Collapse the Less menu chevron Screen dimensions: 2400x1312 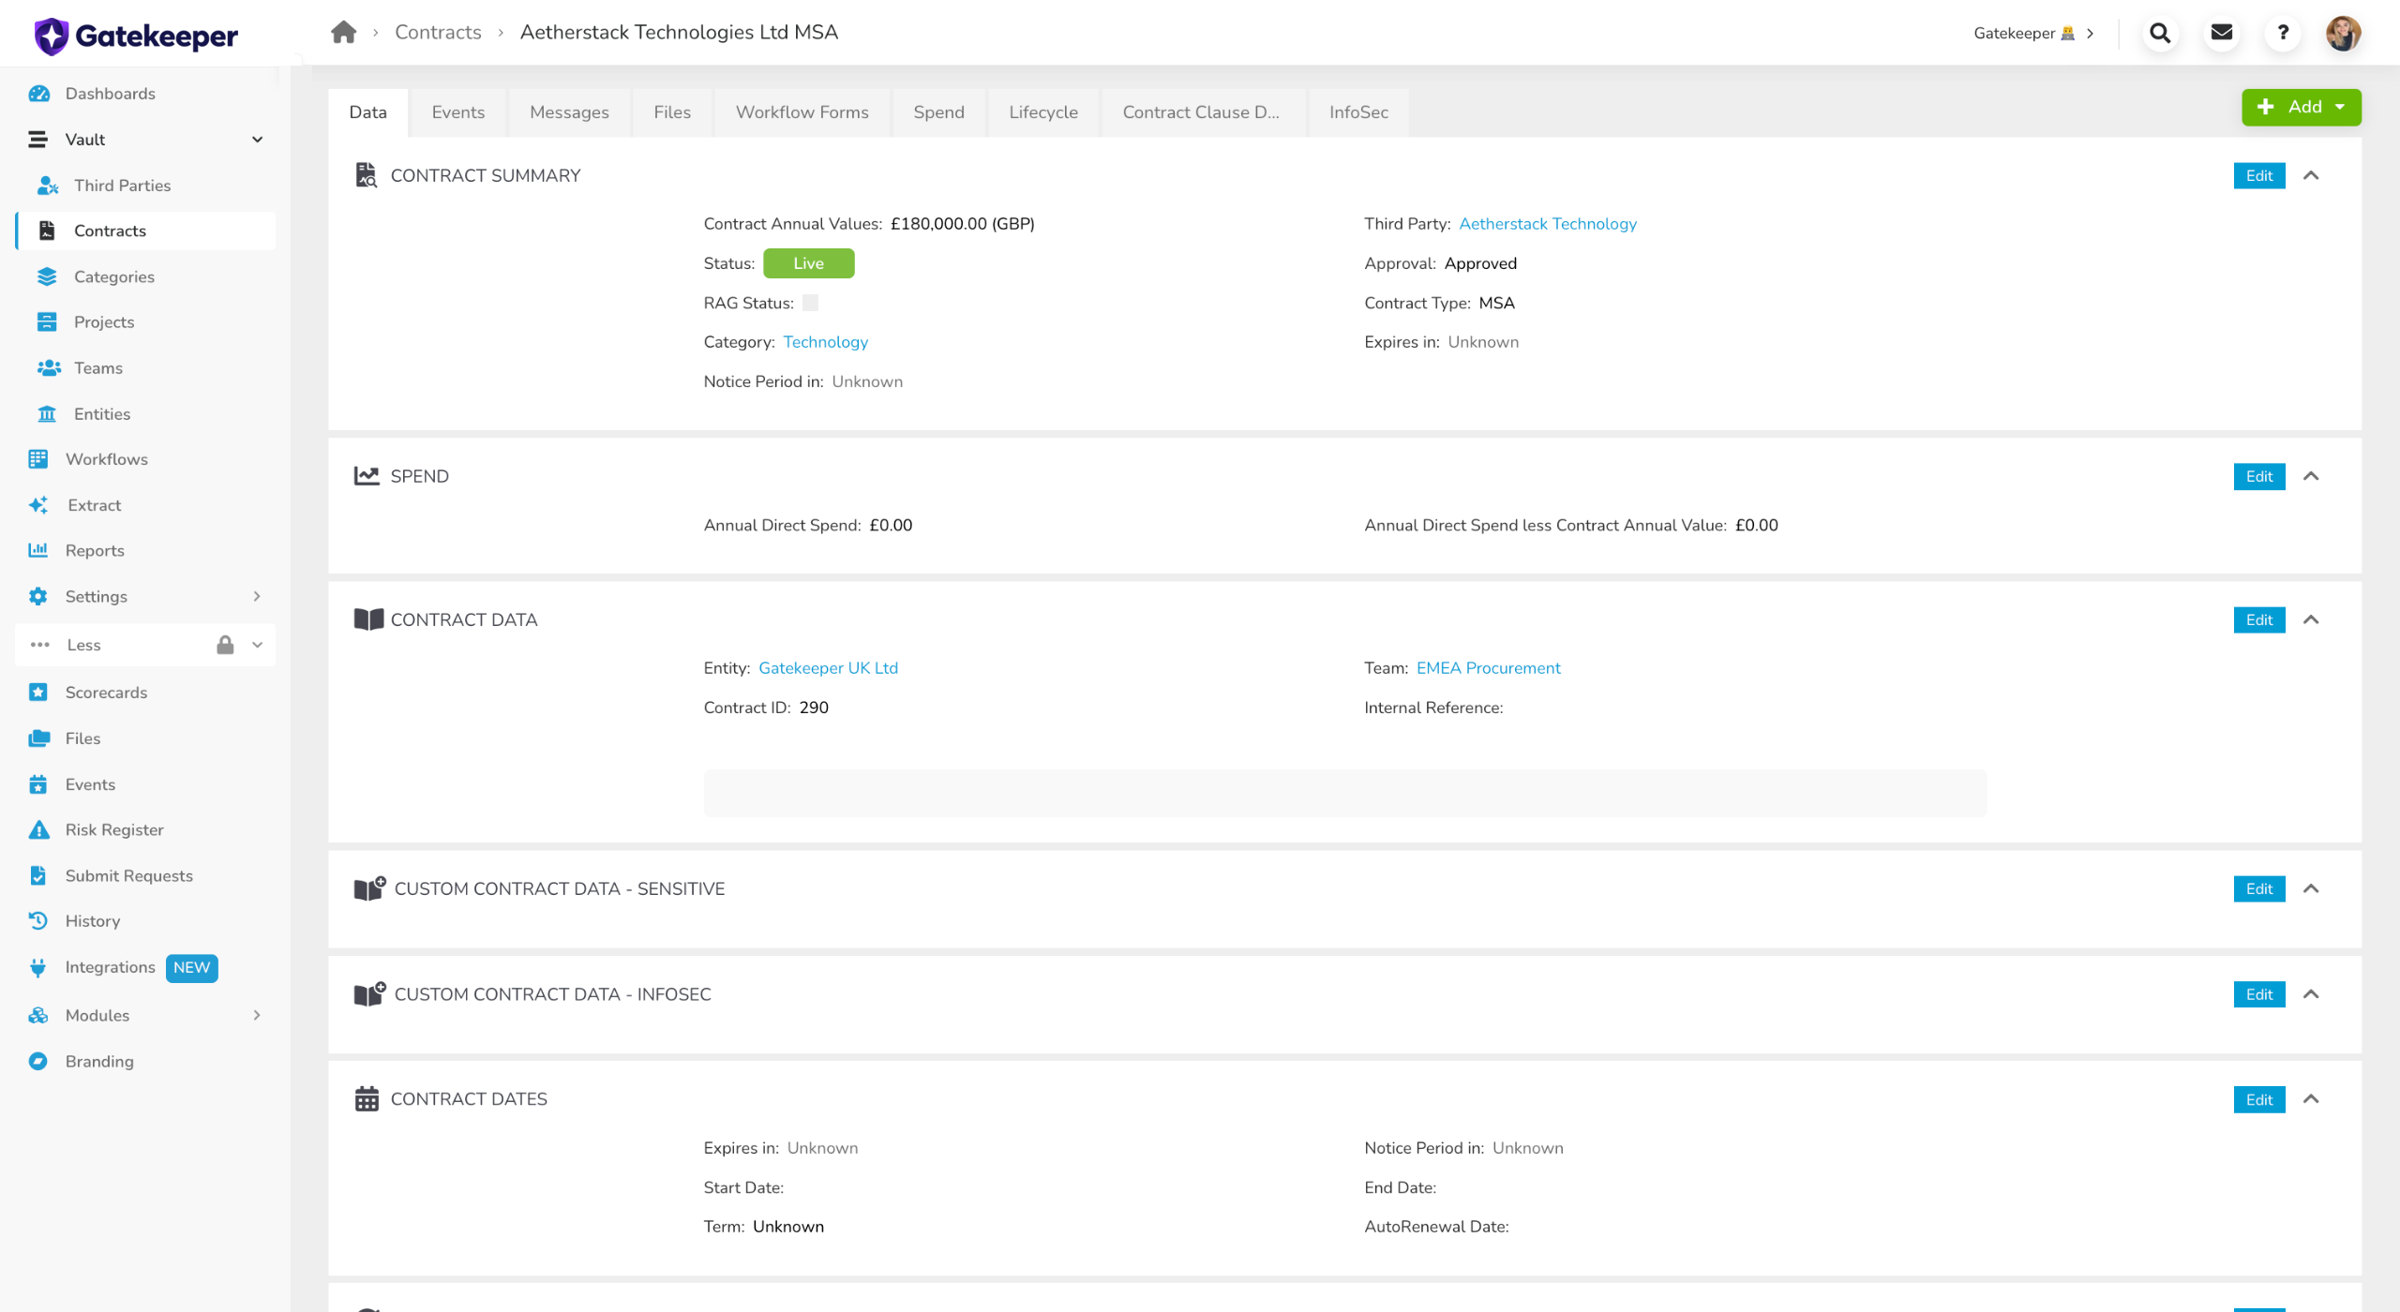257,645
